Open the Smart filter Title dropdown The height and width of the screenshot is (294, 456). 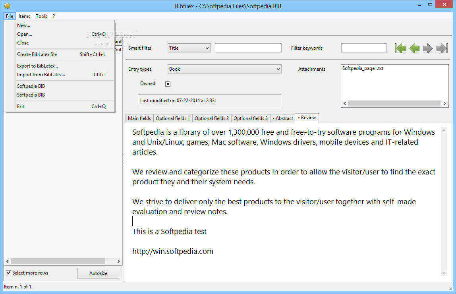tap(189, 48)
